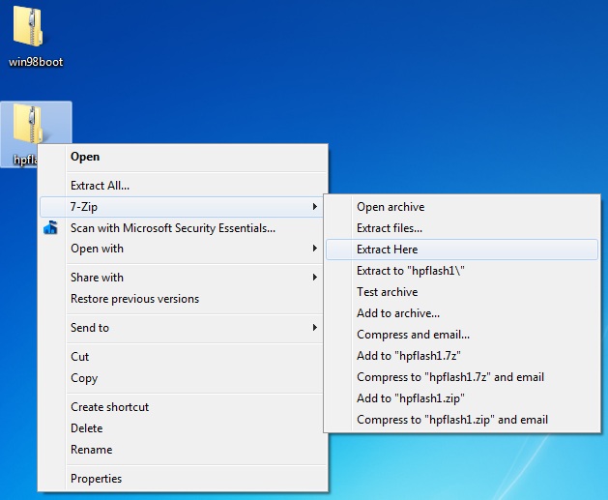Select Create shortcut
Viewport: 608px width, 500px height.
point(183,407)
